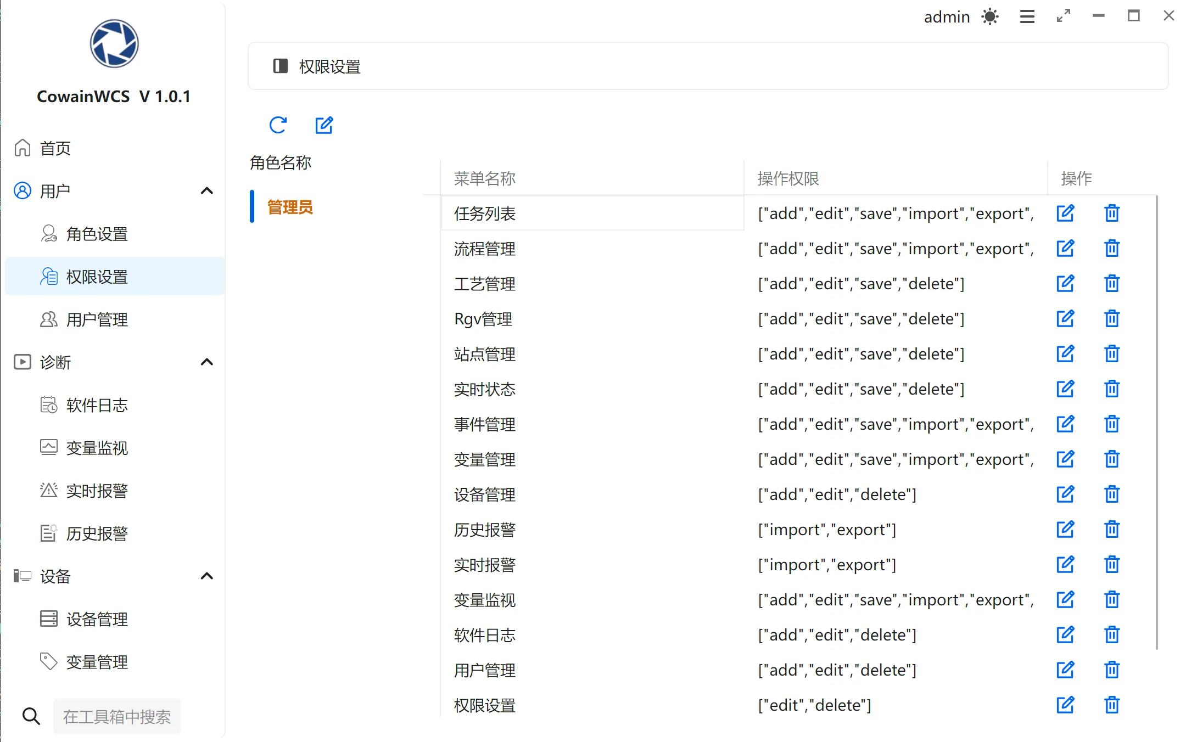Delete the 历史报警 permission entry
The height and width of the screenshot is (742, 1186).
point(1111,530)
